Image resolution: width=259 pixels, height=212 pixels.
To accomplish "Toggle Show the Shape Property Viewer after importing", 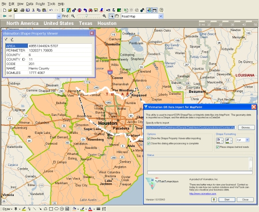I will (x=148, y=139).
